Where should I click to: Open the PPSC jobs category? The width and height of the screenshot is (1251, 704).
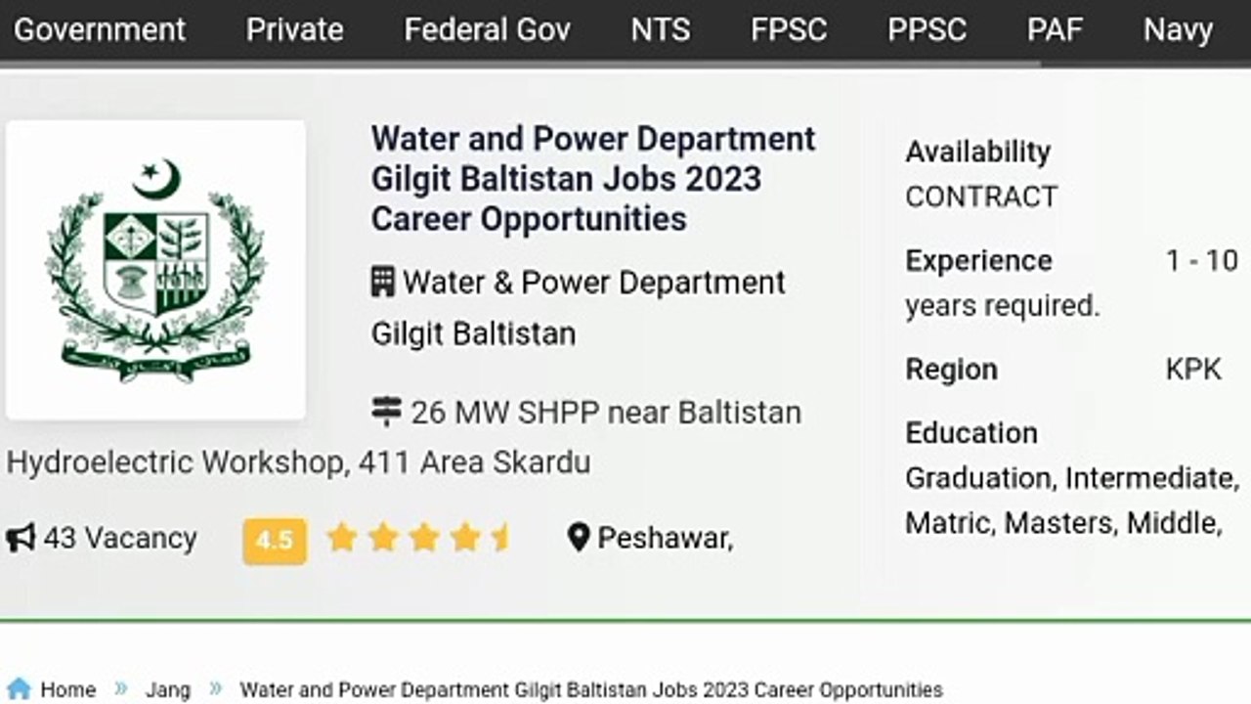(927, 30)
